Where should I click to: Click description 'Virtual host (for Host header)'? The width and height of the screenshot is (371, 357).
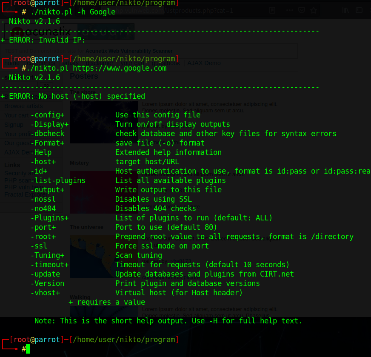(179, 293)
